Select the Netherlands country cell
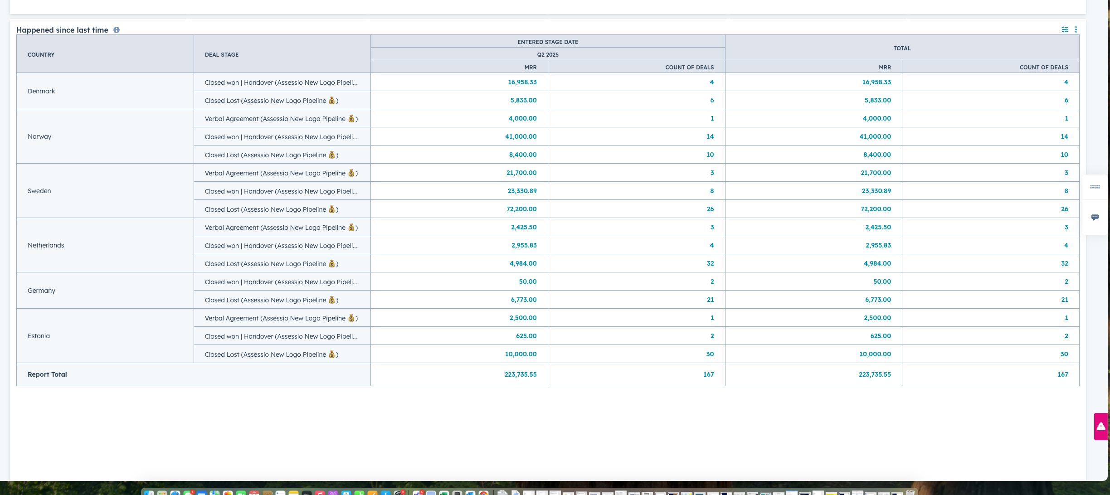Viewport: 1110px width, 495px height. click(x=46, y=245)
